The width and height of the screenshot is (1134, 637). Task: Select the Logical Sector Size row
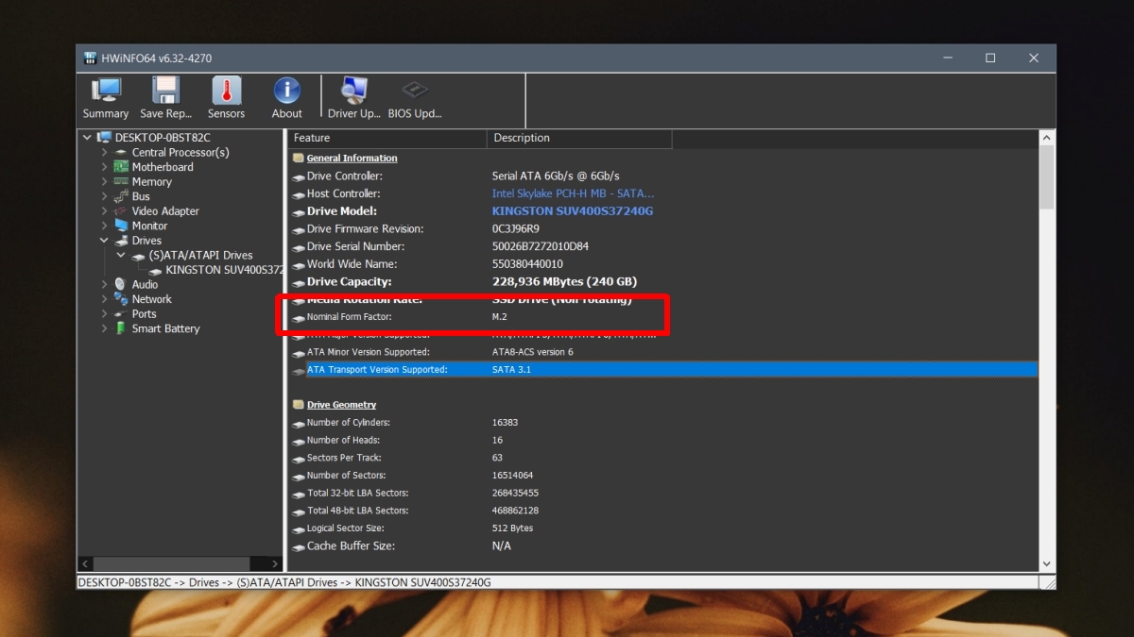point(664,528)
